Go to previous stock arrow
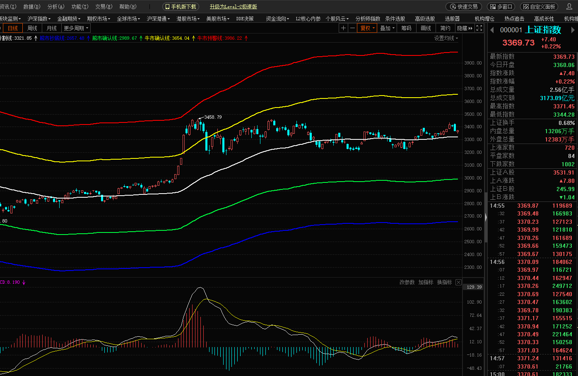 click(492, 30)
